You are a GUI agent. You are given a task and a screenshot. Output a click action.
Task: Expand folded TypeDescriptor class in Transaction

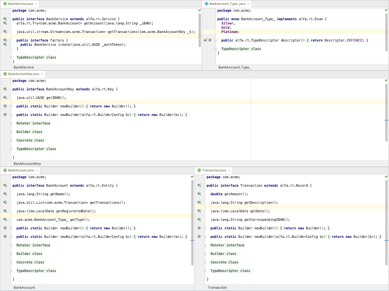click(x=205, y=271)
